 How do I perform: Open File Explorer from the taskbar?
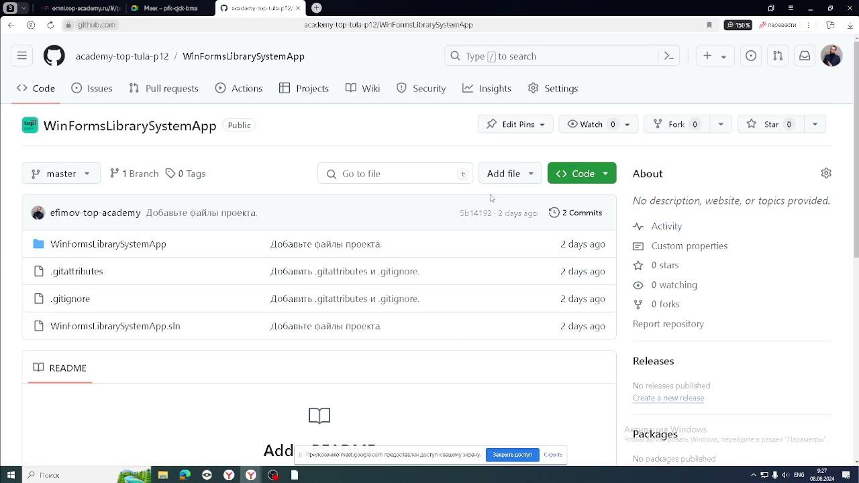tap(163, 475)
